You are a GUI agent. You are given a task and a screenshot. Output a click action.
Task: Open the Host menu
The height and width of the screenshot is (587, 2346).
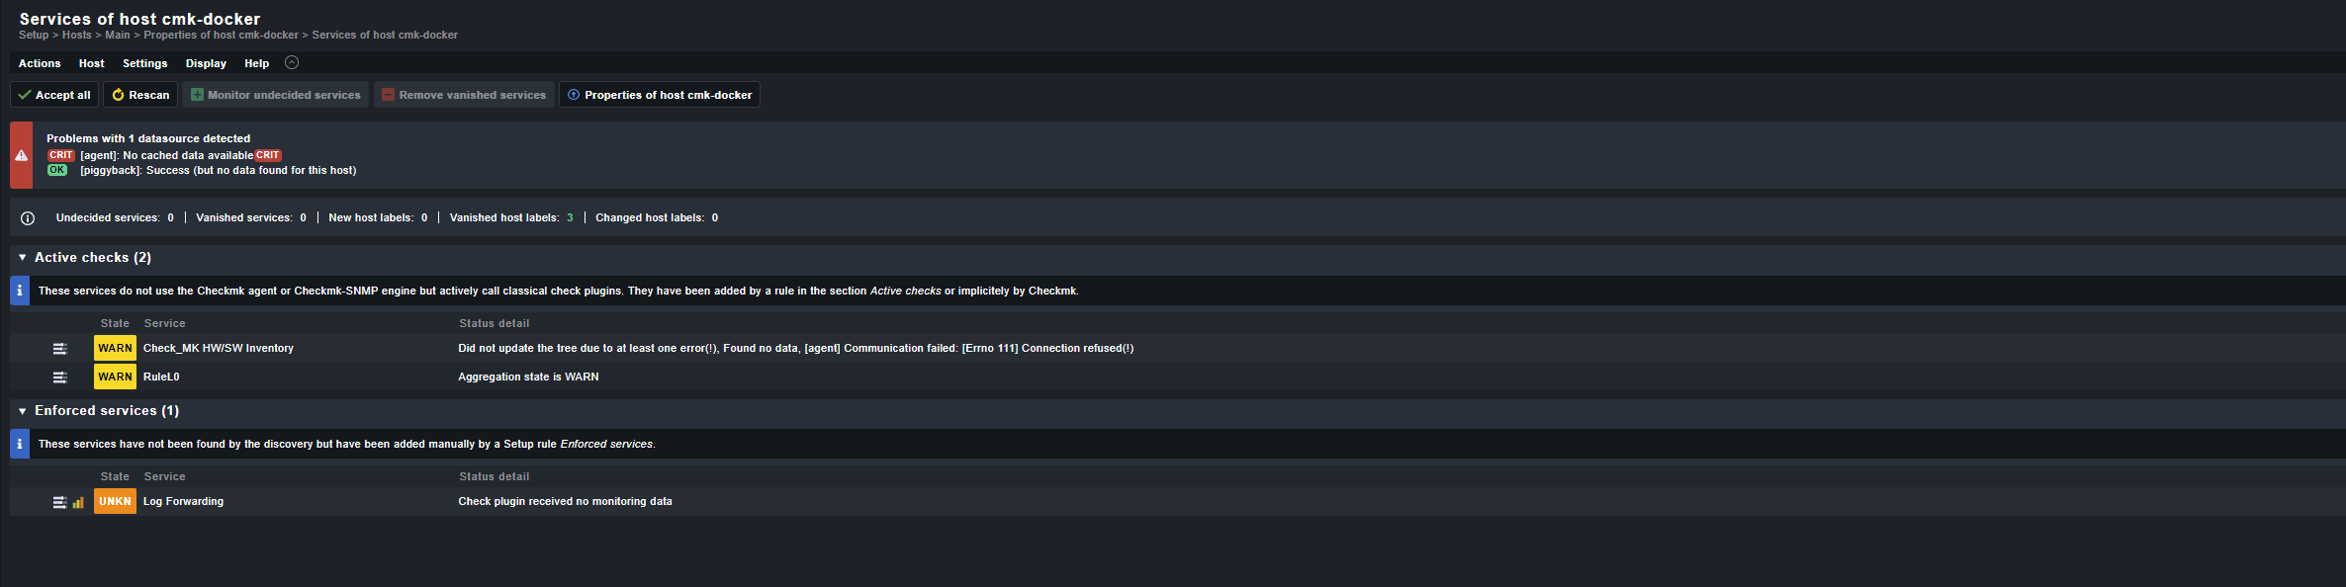(x=92, y=63)
